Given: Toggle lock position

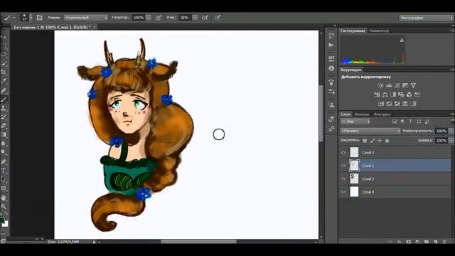Looking at the screenshot, I should (x=380, y=141).
